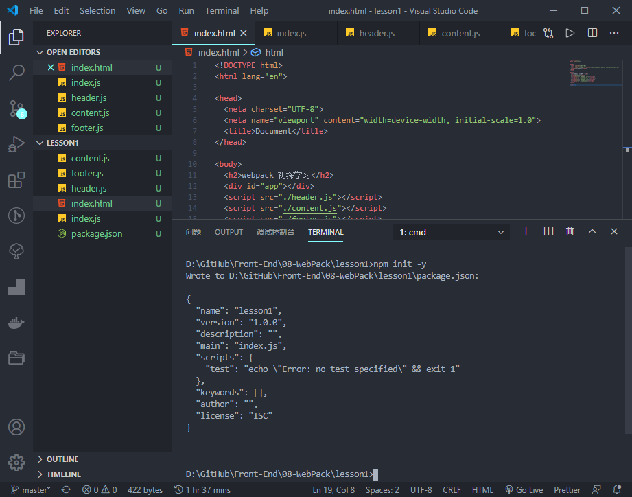The width and height of the screenshot is (632, 497).
Task: Maximize the panel with up chevron
Action: (x=592, y=231)
